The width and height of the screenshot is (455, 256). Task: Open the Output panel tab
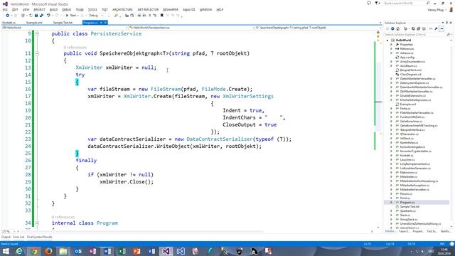6,237
